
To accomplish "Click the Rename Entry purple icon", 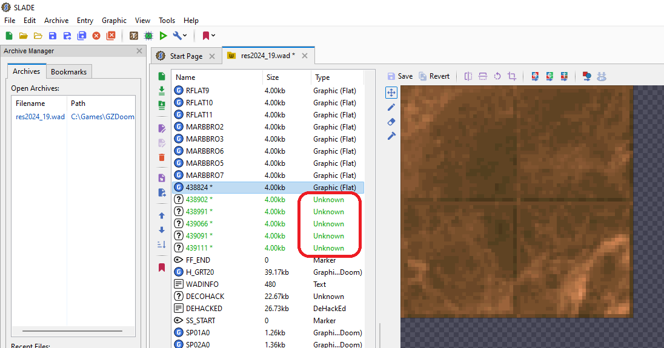I will click(162, 128).
